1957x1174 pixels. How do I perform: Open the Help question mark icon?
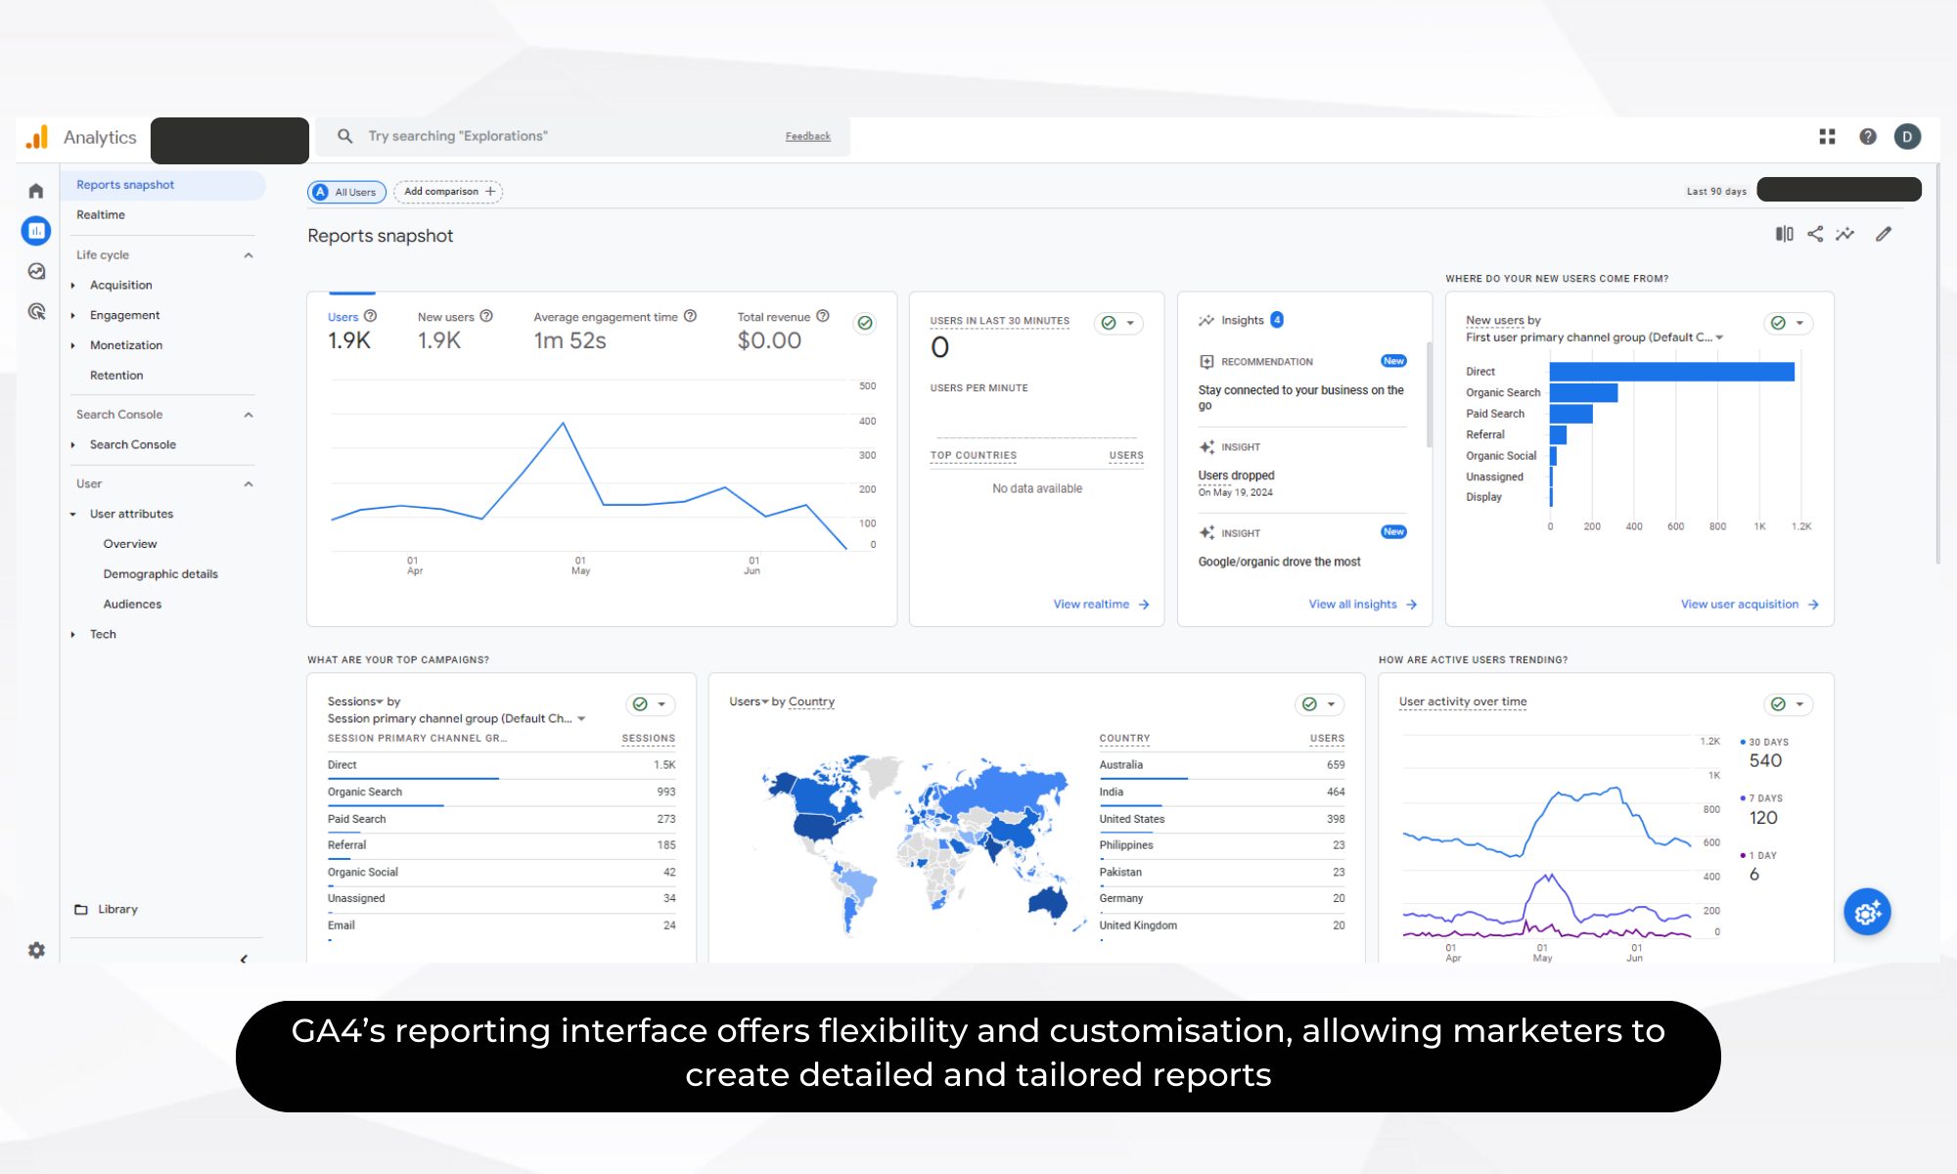(x=1867, y=137)
